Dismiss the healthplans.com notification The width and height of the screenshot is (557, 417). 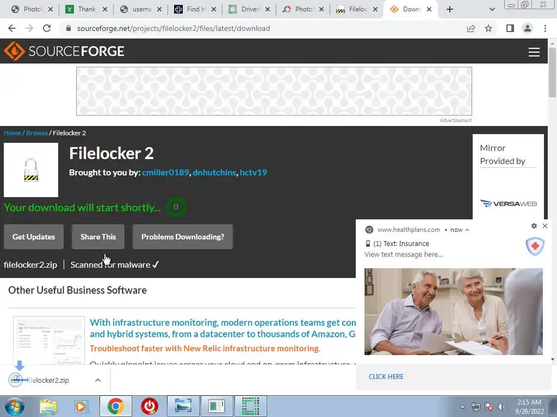click(545, 226)
